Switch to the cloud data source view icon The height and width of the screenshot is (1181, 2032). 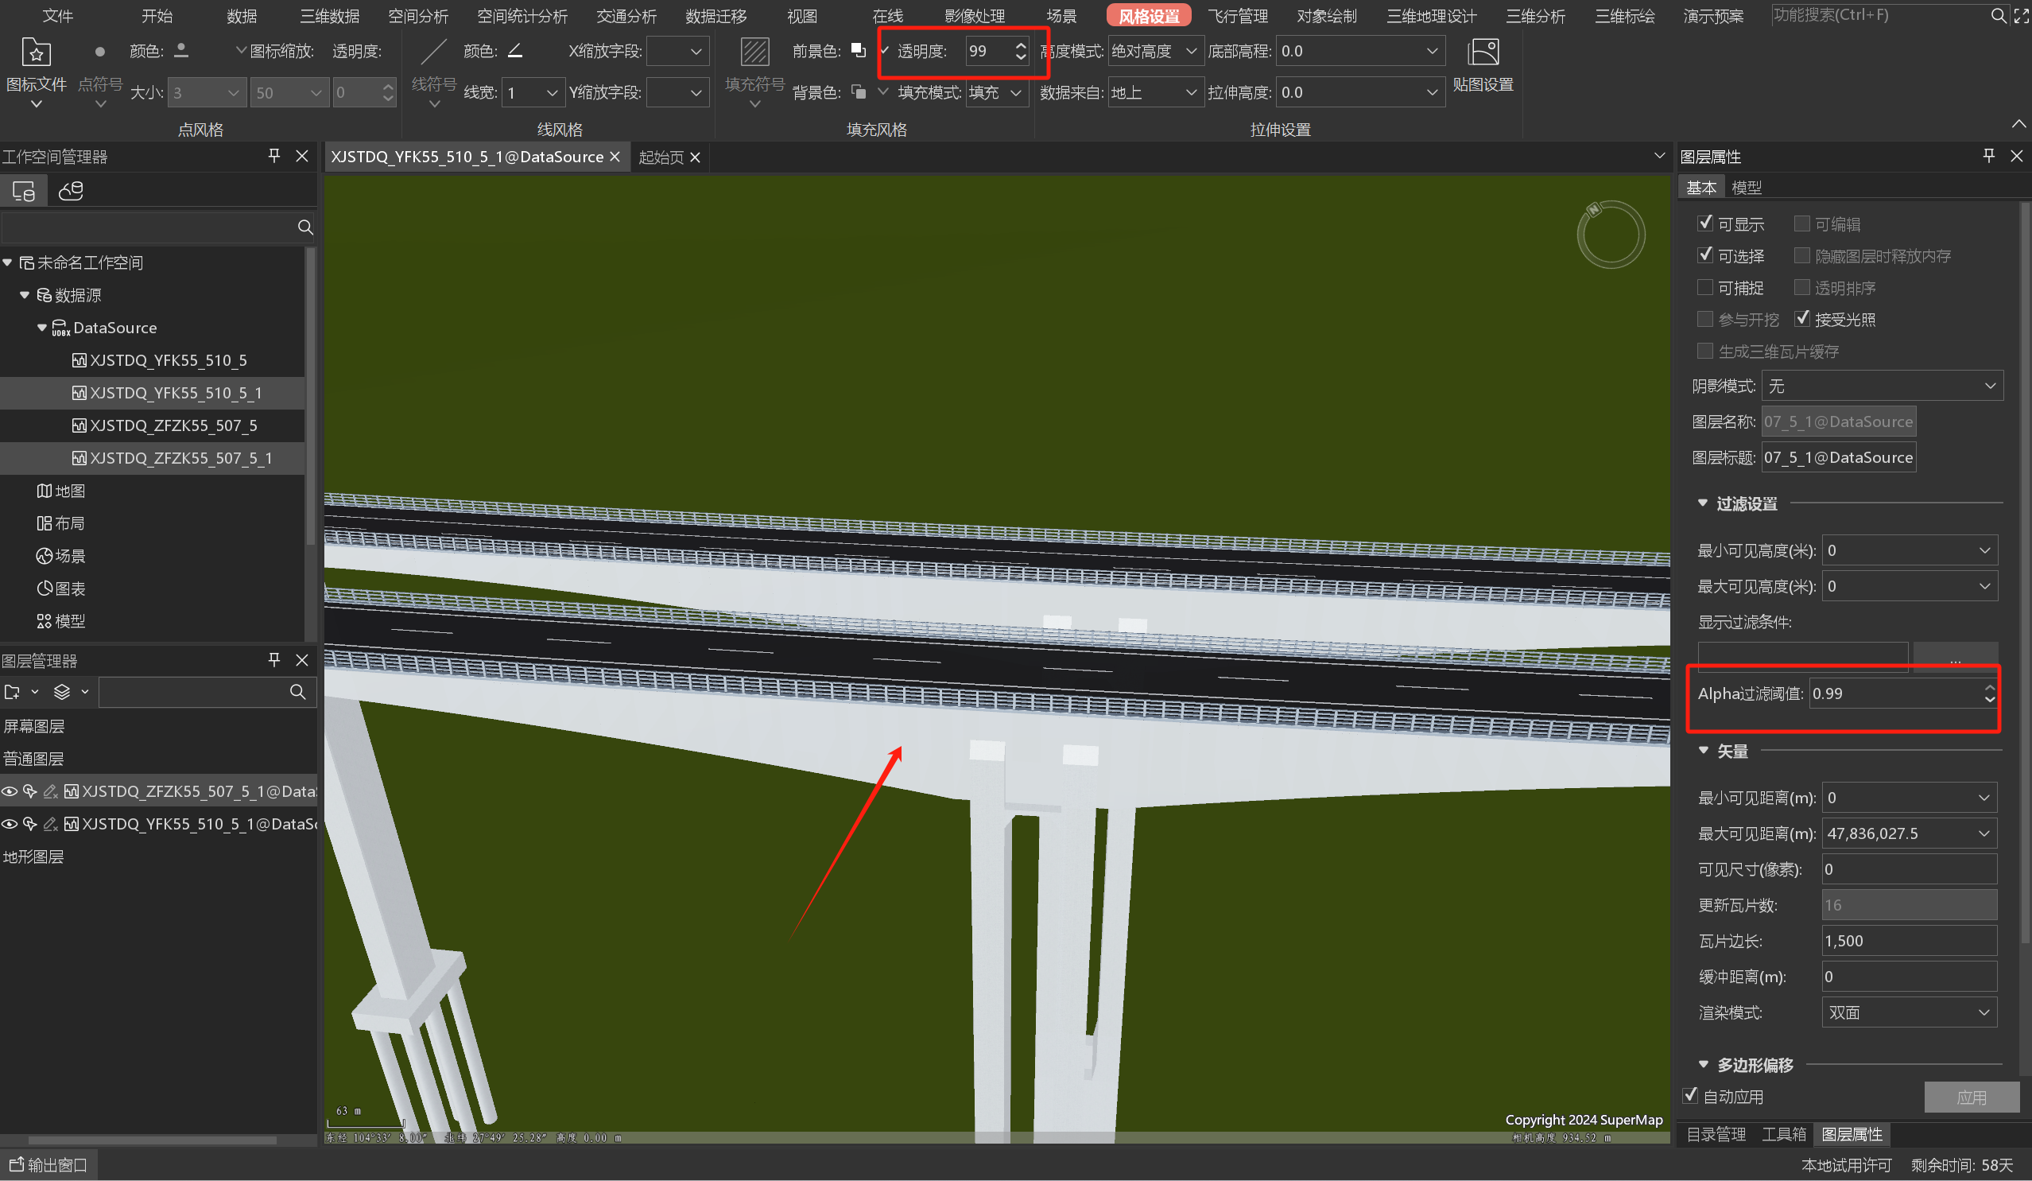(x=71, y=191)
